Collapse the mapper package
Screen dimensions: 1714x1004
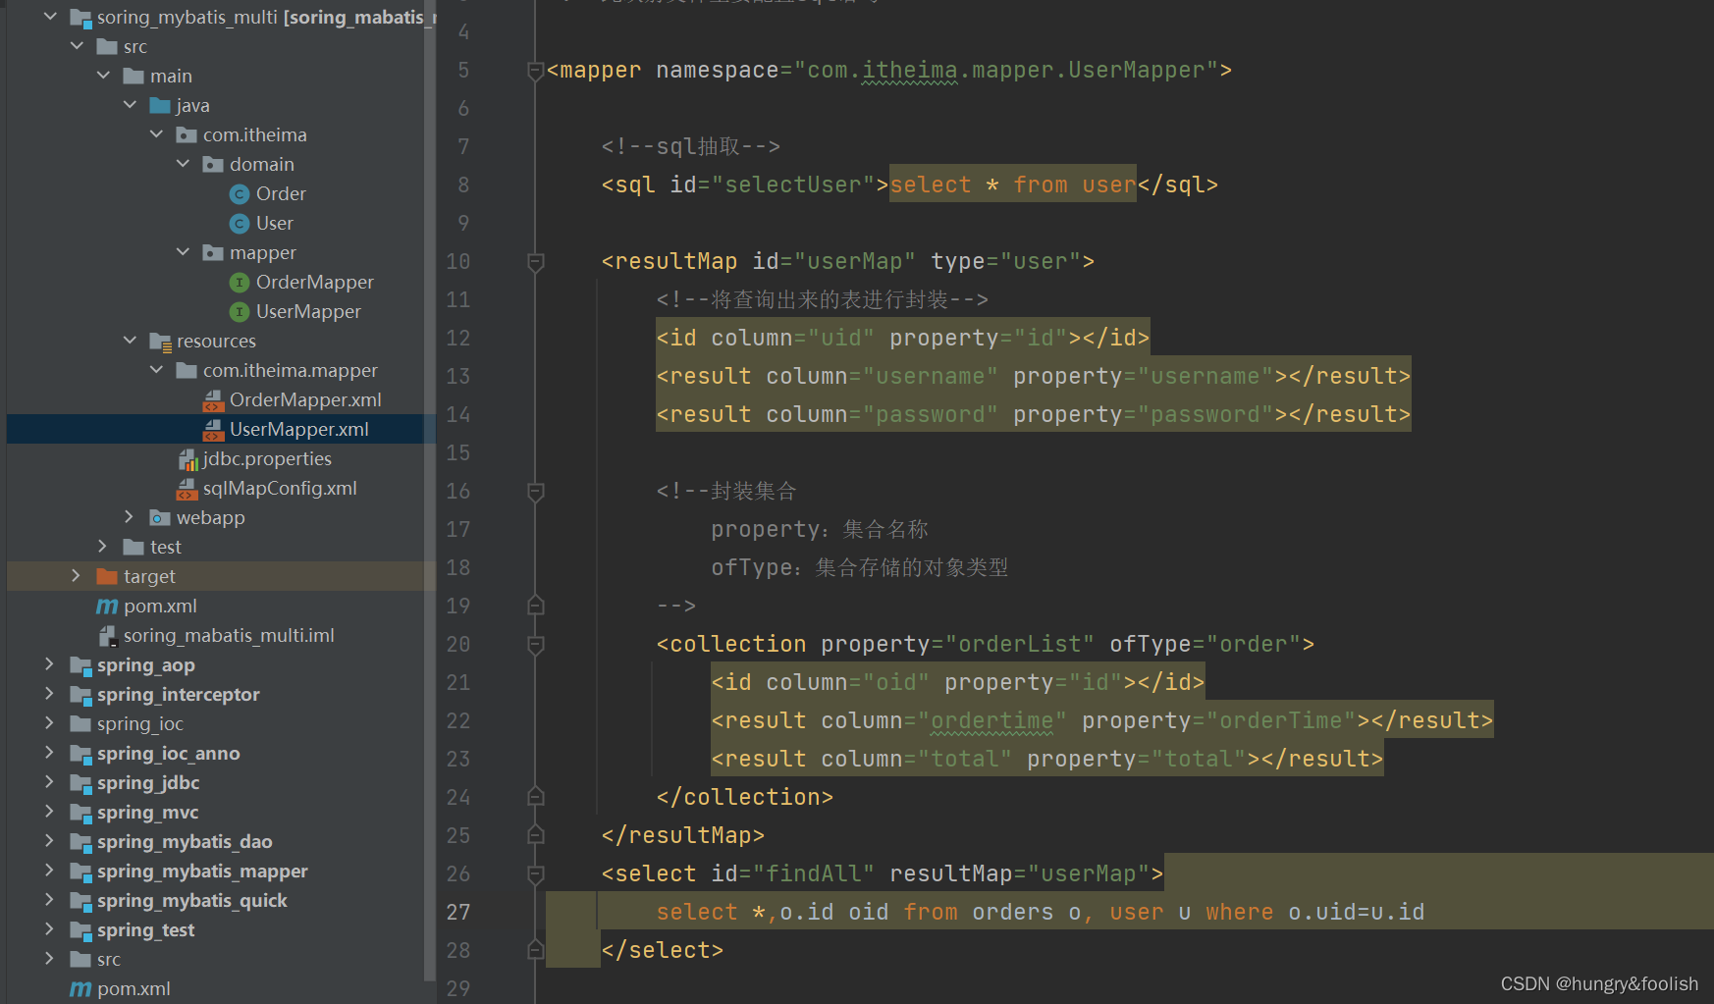pyautogui.click(x=183, y=251)
